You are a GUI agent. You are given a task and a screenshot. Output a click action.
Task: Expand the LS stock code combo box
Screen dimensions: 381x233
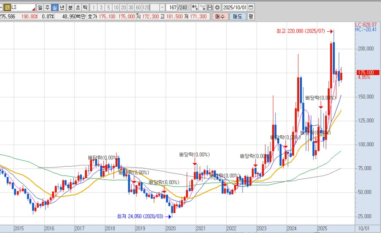pyautogui.click(x=33, y=8)
